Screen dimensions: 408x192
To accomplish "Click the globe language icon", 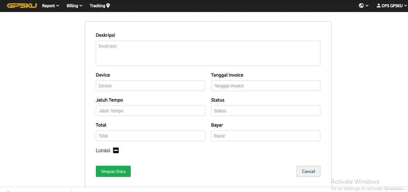I will (361, 6).
